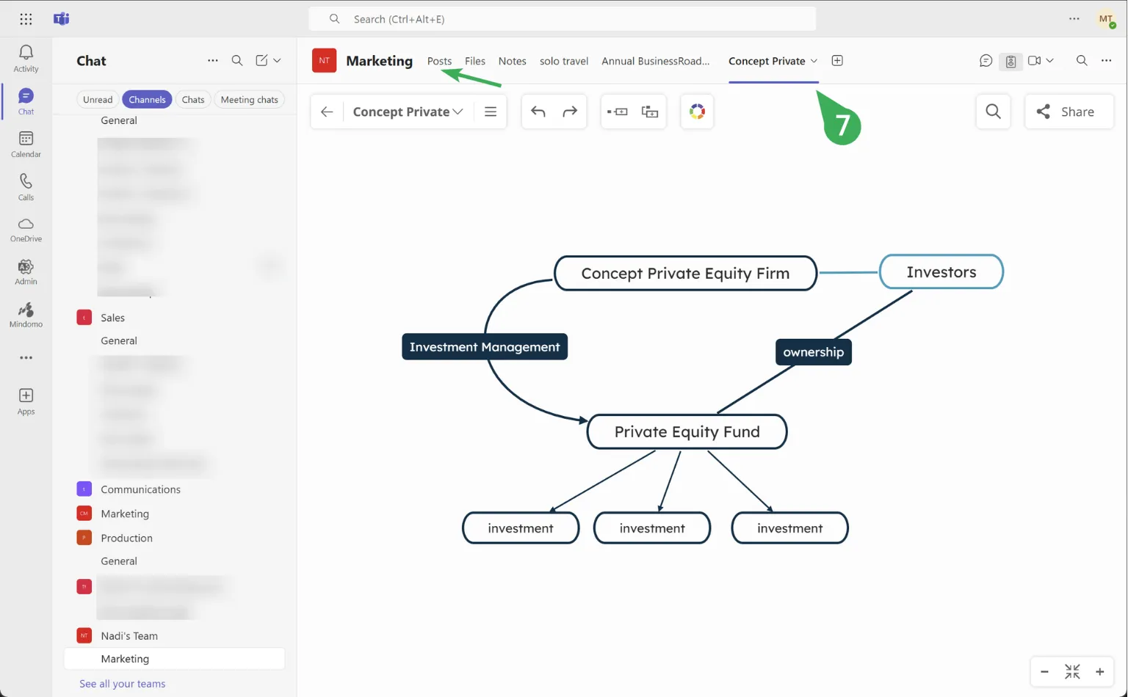
Task: Open the Mindomo app in left sidebar
Action: coord(26,315)
